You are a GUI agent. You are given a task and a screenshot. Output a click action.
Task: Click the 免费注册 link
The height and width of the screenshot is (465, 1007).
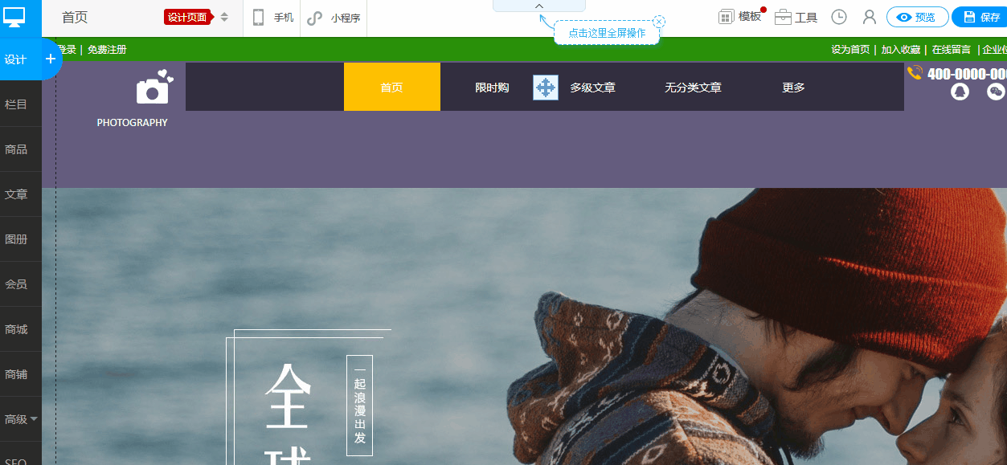pyautogui.click(x=107, y=50)
